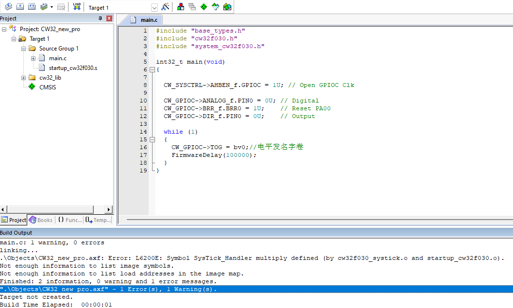The height and width of the screenshot is (308, 513).
Task: Select the Source Group 1 folder
Action: tap(59, 49)
